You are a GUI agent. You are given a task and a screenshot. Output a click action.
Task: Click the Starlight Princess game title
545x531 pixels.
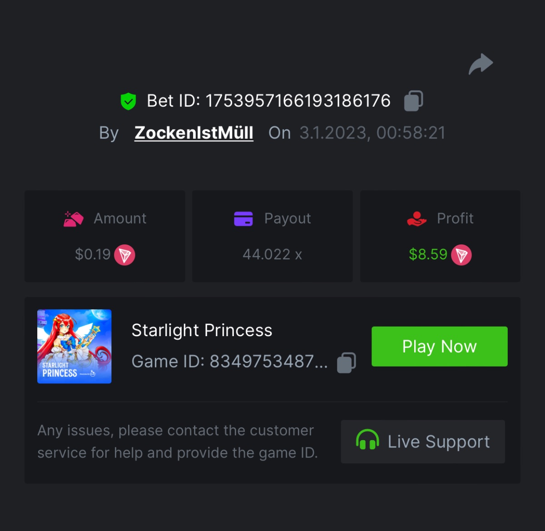[x=202, y=330]
